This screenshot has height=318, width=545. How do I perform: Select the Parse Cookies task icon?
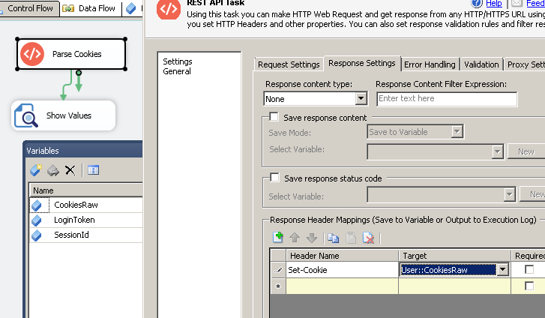[32, 54]
